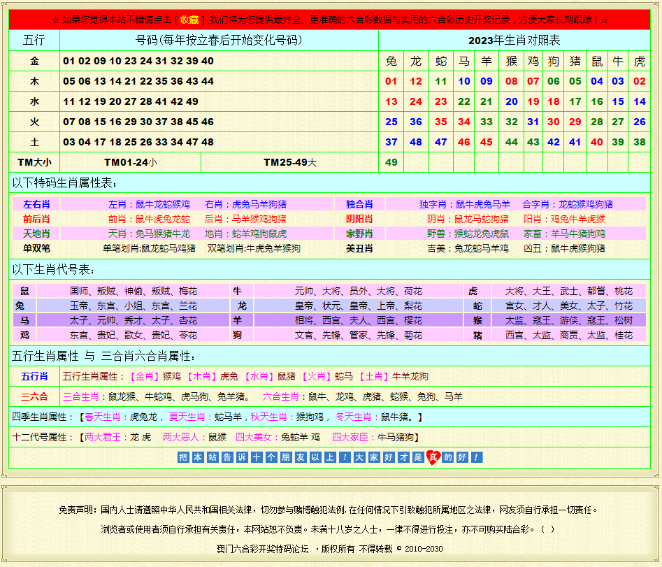Click the 收藏 link in red banner
This screenshot has width=662, height=567.
click(x=189, y=20)
